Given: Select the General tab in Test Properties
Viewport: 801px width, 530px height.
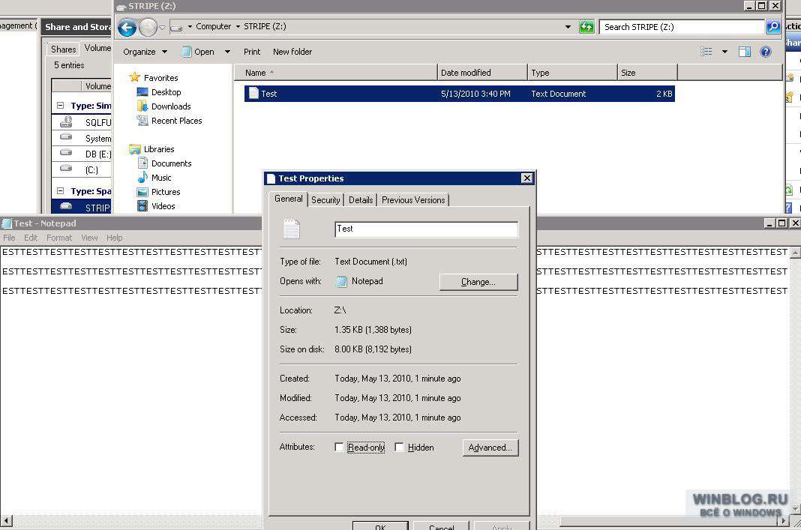Looking at the screenshot, I should click(x=289, y=199).
